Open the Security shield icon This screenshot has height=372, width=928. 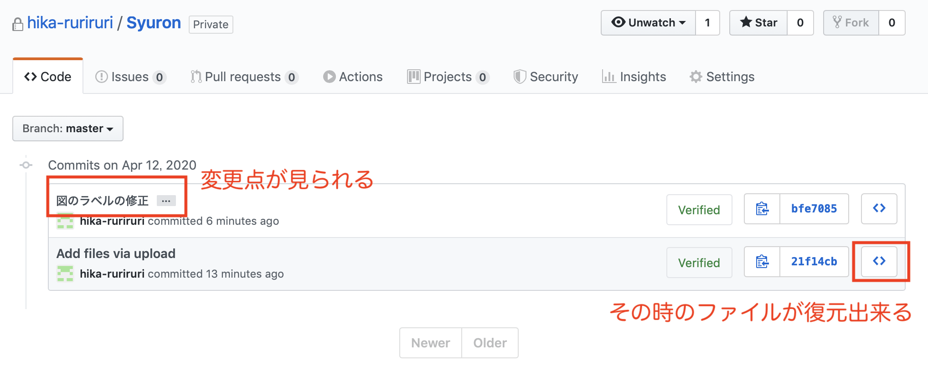(519, 77)
